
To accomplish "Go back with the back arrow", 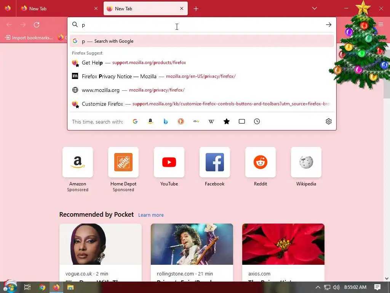I will 9,25.
